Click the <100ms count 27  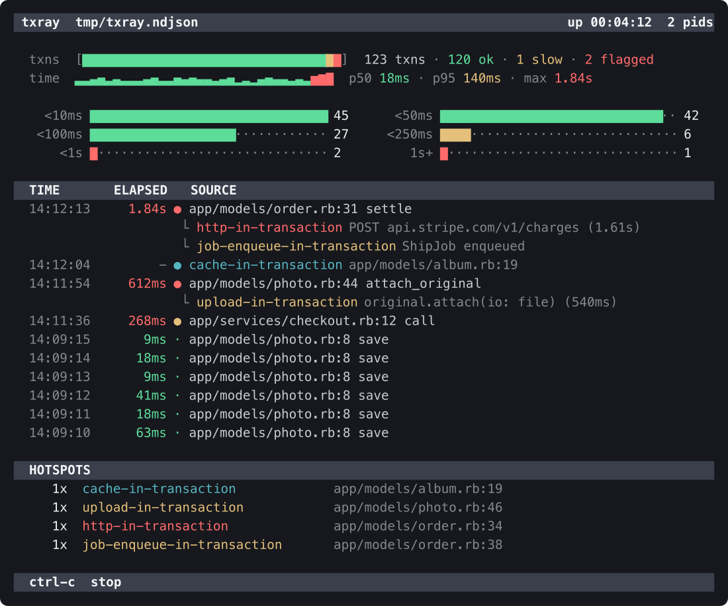click(341, 134)
